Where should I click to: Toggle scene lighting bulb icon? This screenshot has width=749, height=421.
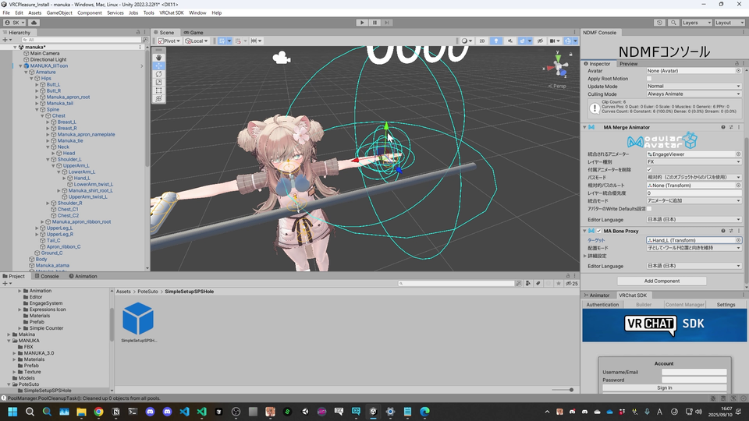[496, 41]
